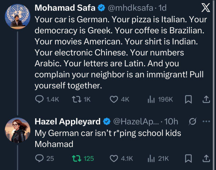View analytics of 196K views post

pos(151,99)
